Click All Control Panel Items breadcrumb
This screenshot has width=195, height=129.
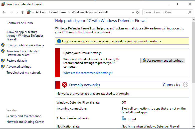51,12
